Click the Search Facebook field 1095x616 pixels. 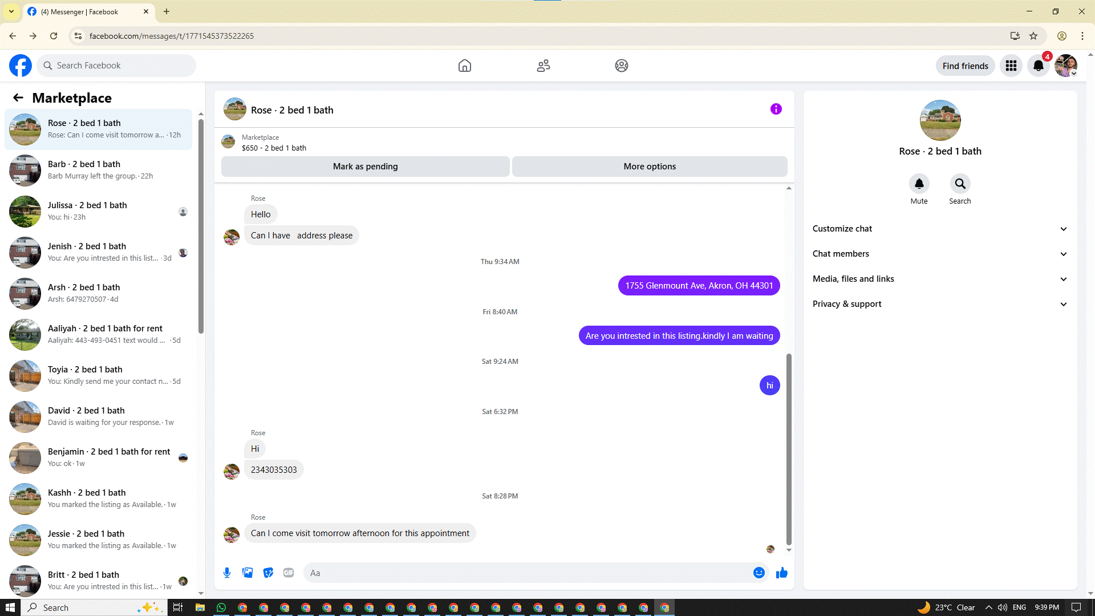(116, 66)
